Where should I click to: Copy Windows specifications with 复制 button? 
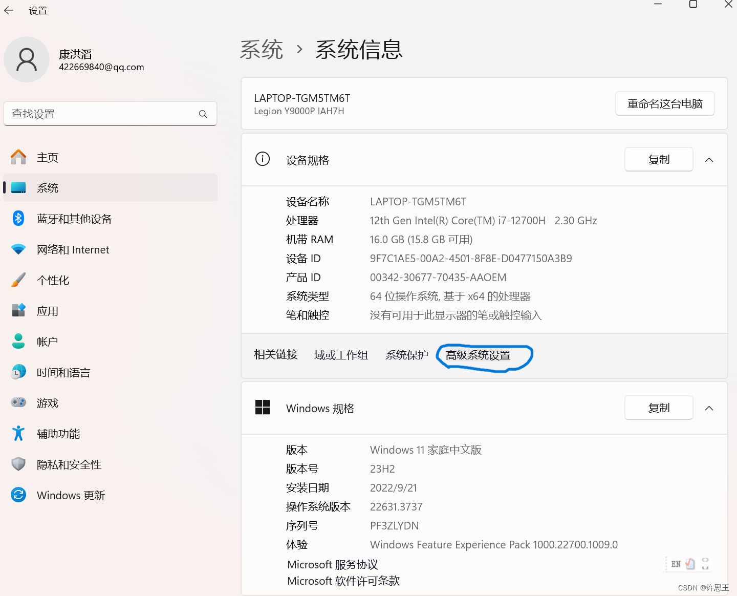(x=659, y=408)
